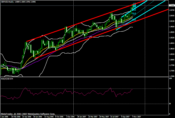Click the RSI scale value 100
Viewport: 175px width, 118px height.
pos(171,78)
